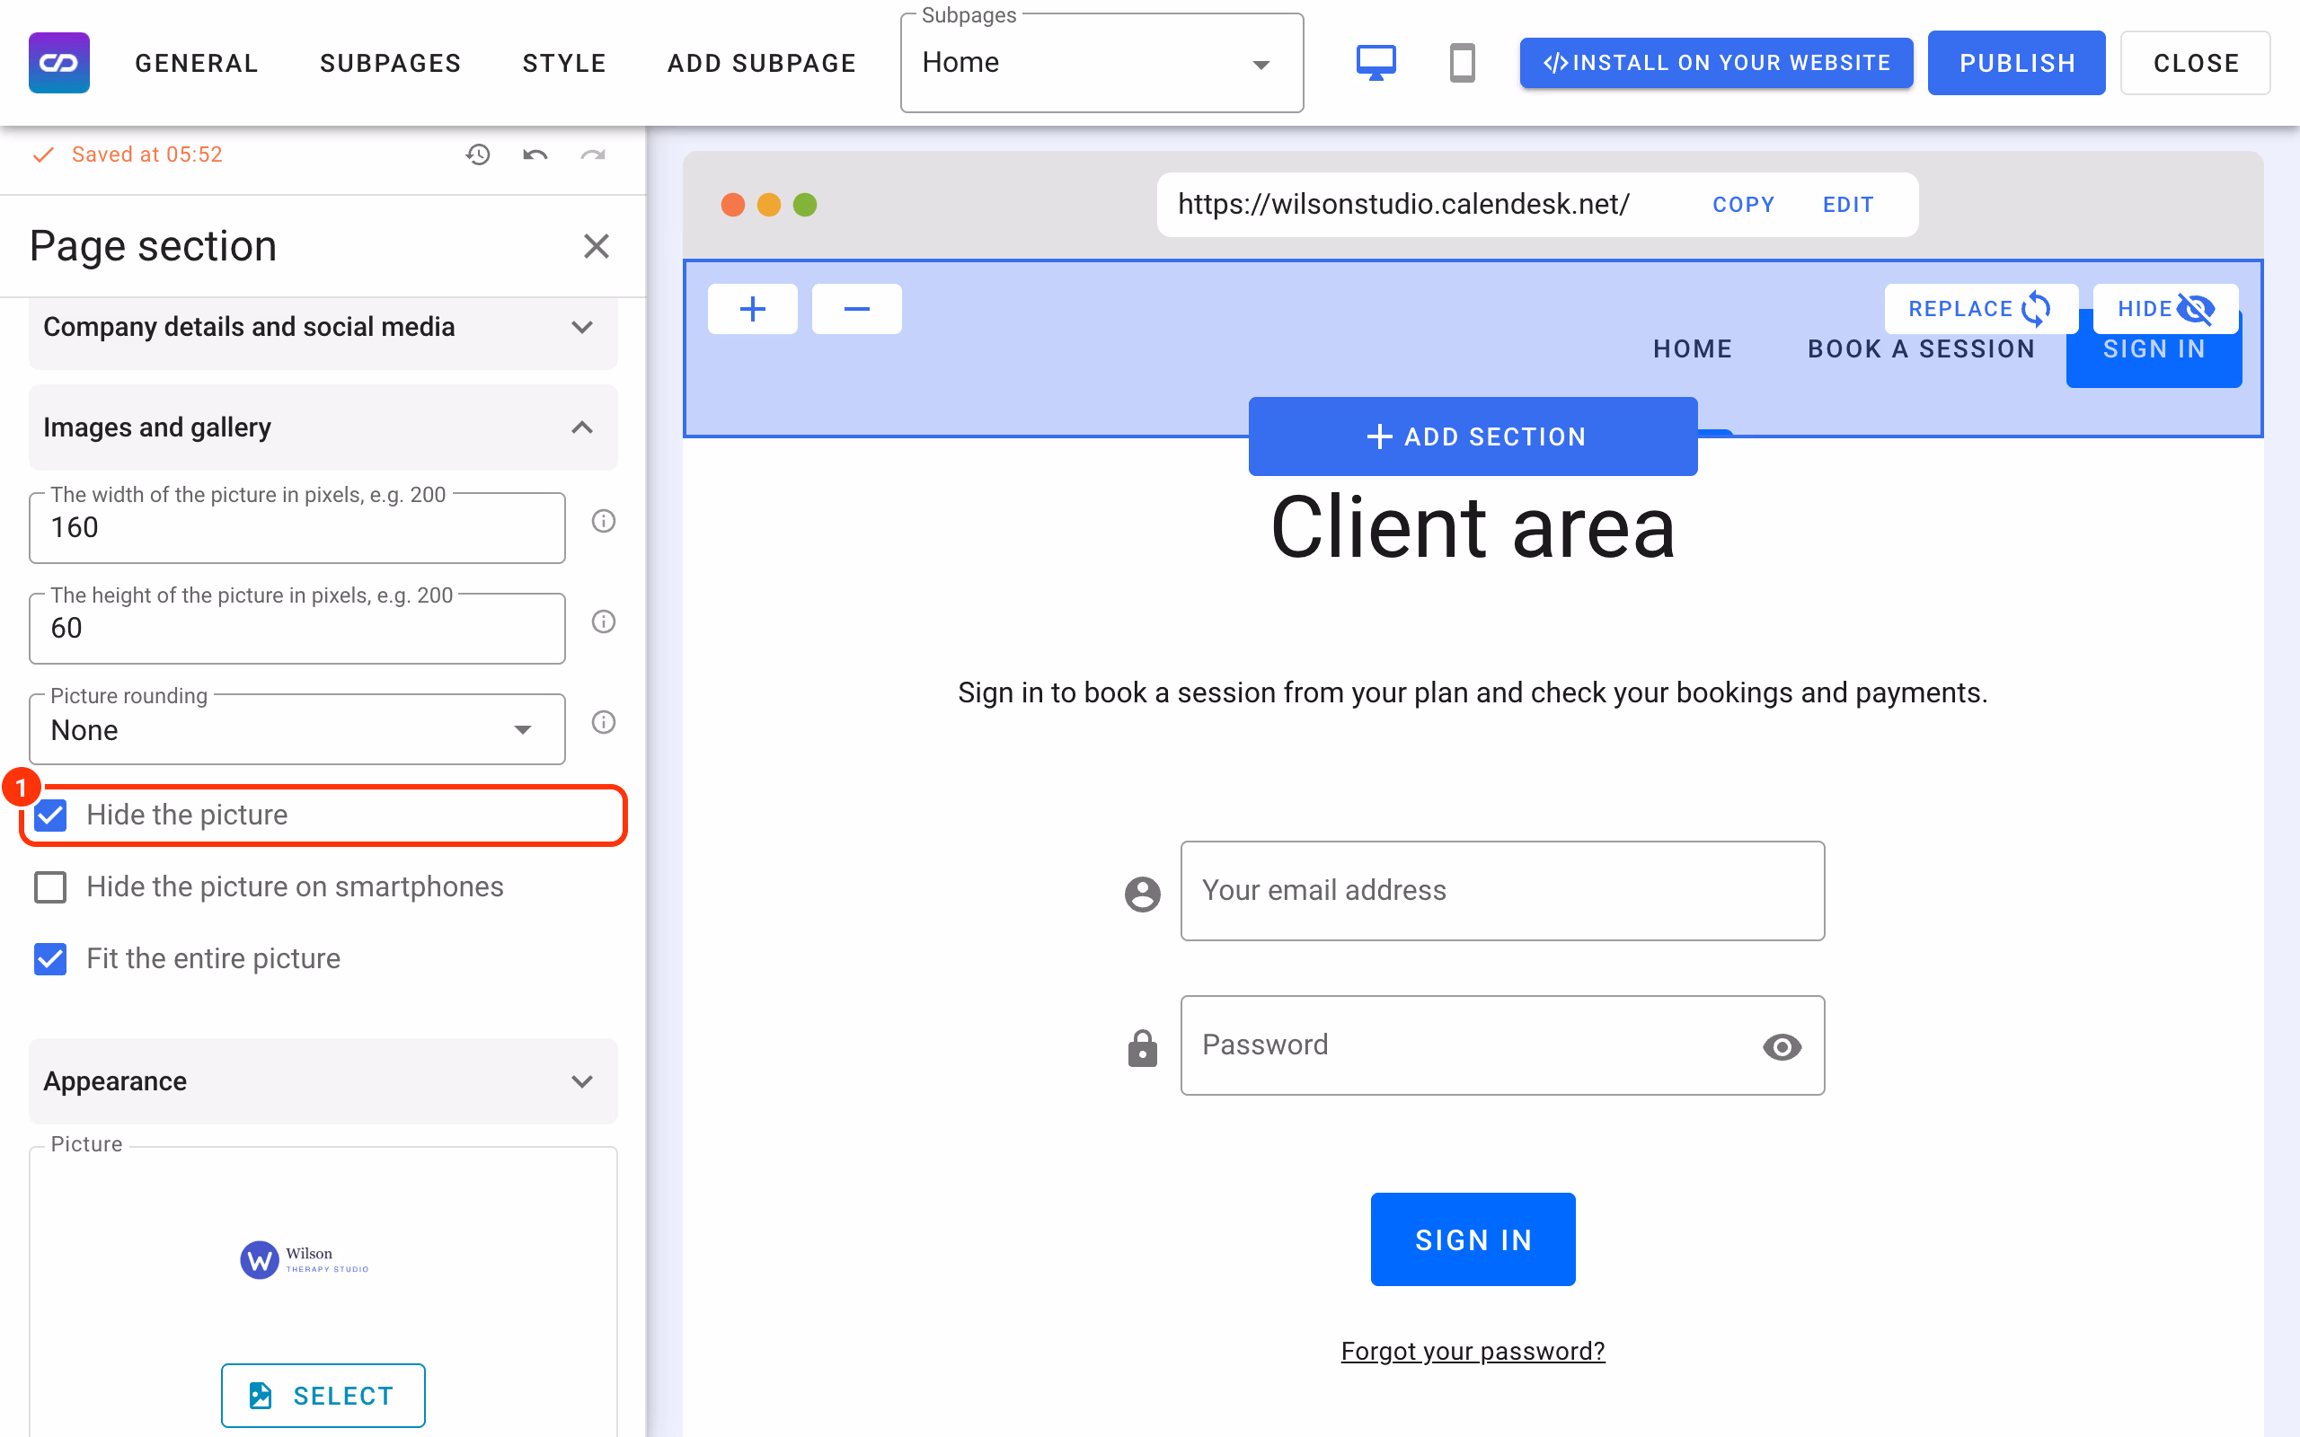Toggle Fit the entire picture checkbox
The width and height of the screenshot is (2300, 1437).
pos(50,959)
